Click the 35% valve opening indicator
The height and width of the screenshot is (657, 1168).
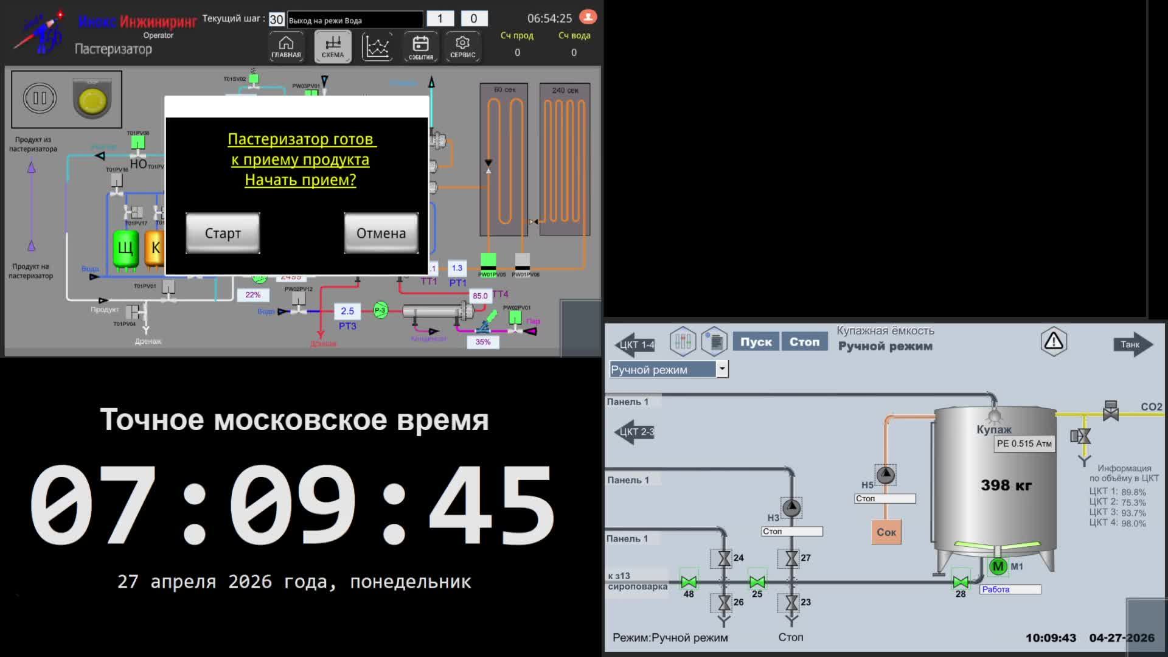482,342
